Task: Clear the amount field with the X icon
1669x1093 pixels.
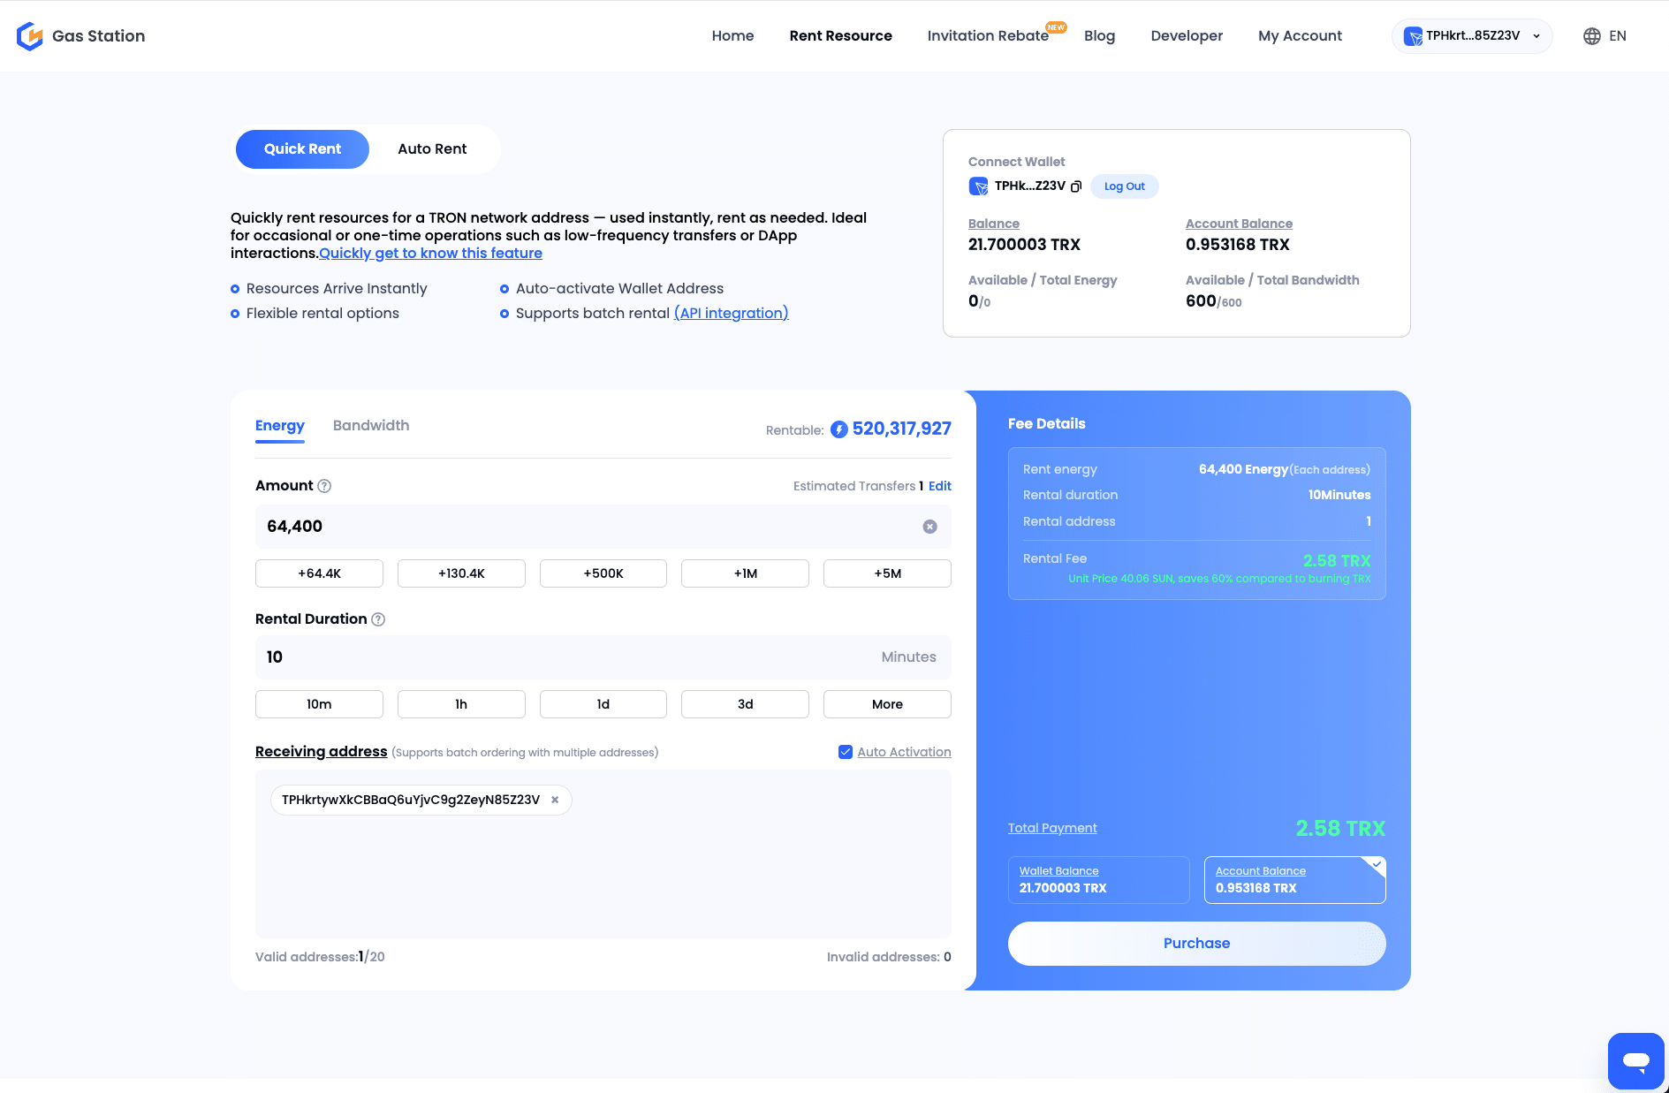Action: 930,527
